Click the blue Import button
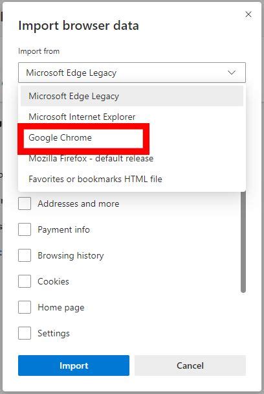264x394 pixels. coord(74,365)
